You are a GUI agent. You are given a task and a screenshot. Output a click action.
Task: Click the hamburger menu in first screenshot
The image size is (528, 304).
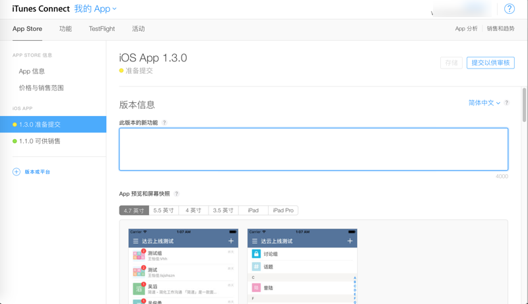point(136,241)
